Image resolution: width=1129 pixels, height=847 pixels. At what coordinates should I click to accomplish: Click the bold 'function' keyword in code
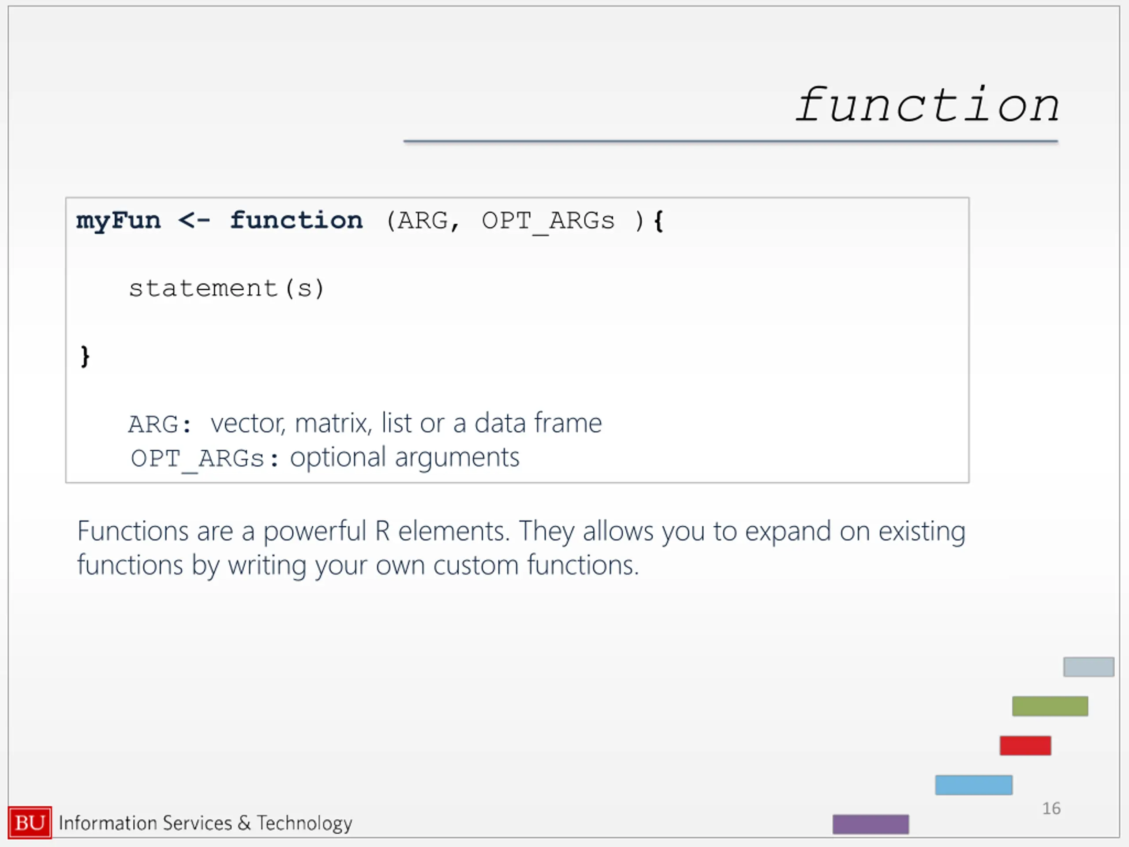(x=296, y=221)
